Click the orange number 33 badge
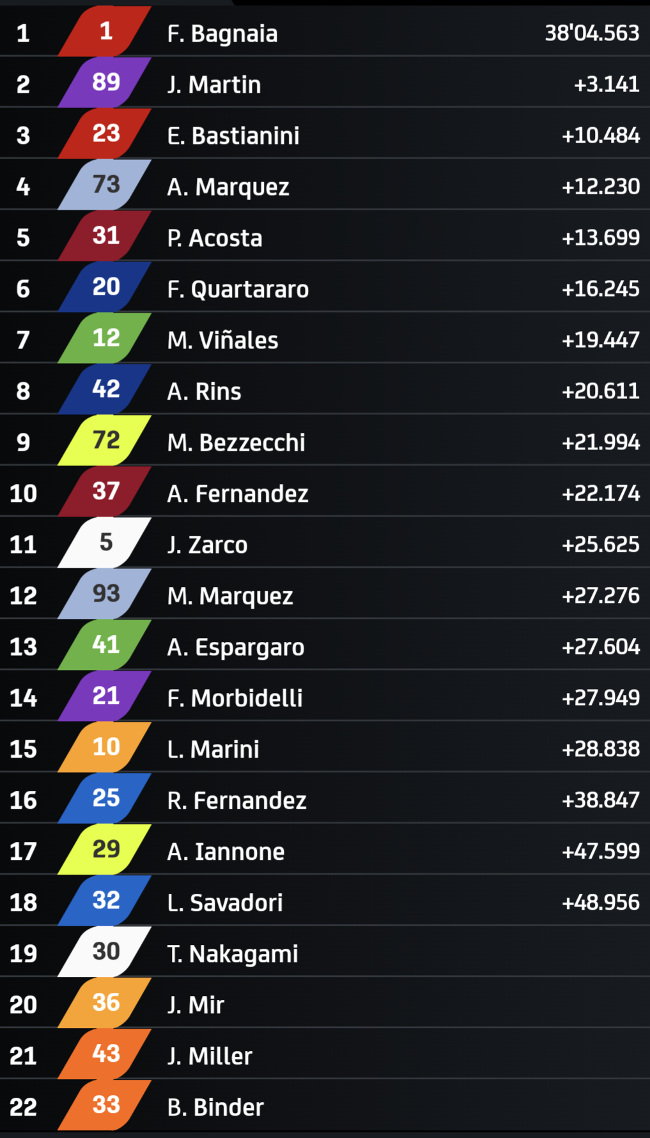Screen dimensions: 650x1138 click(x=105, y=1105)
